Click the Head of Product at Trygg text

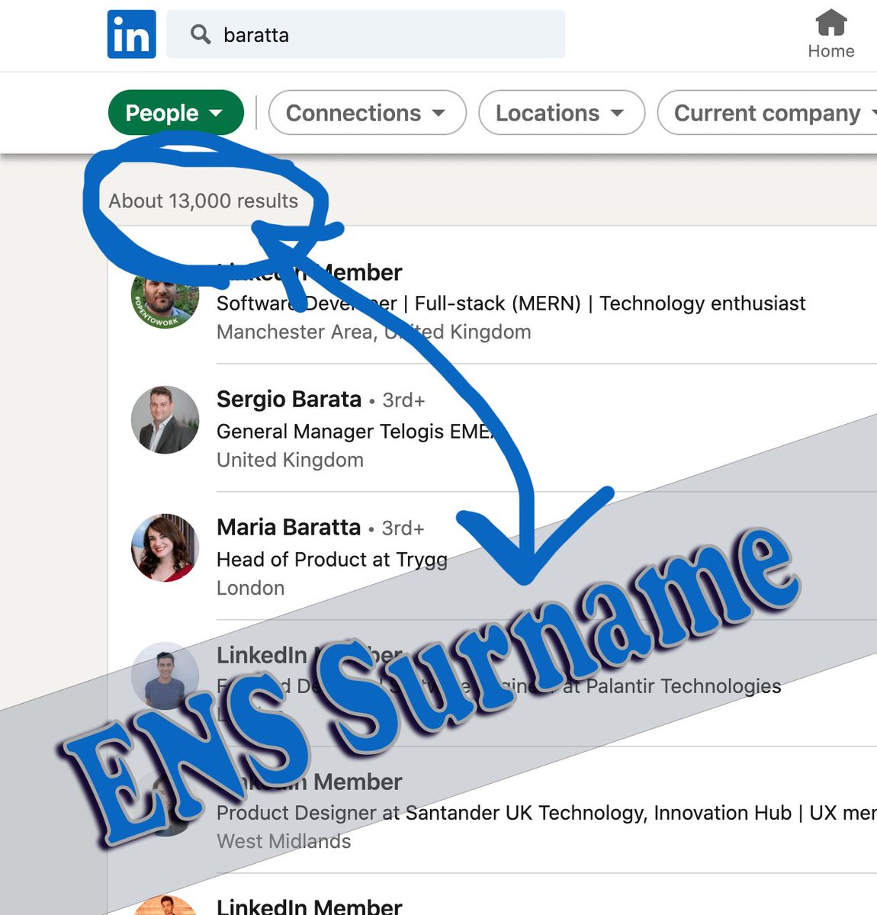click(332, 560)
